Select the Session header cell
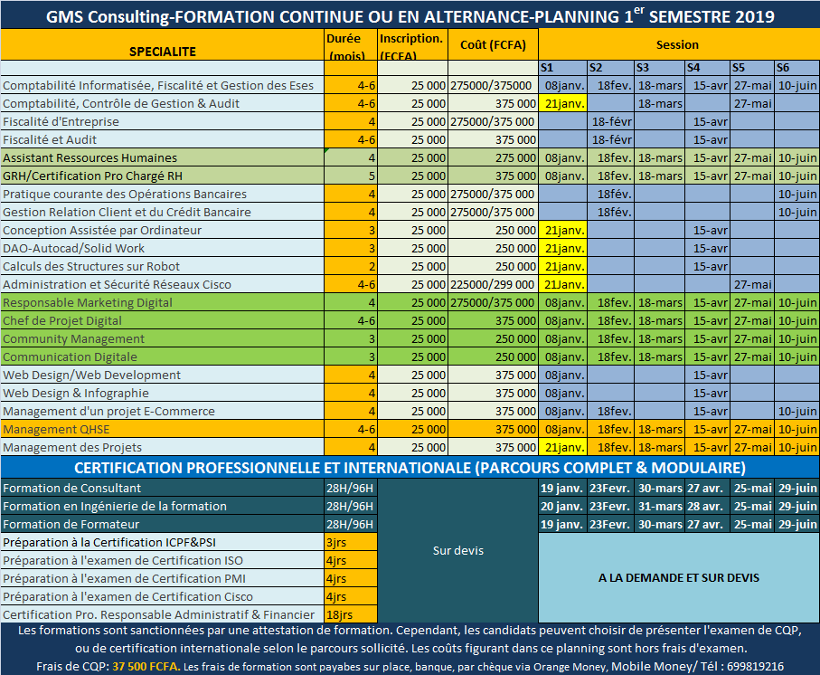 679,45
